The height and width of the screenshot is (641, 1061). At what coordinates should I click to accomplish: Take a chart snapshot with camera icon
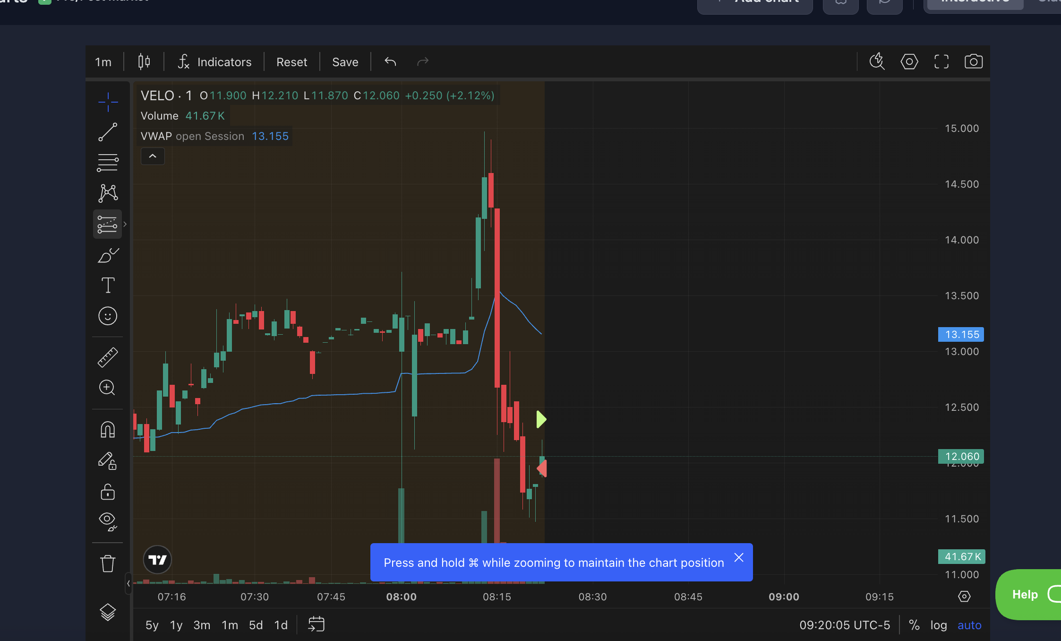pos(973,62)
